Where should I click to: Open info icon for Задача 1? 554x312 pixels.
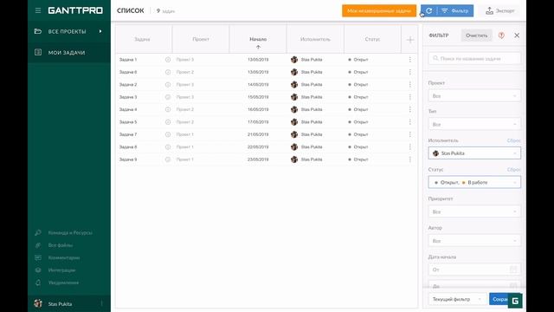click(168, 60)
